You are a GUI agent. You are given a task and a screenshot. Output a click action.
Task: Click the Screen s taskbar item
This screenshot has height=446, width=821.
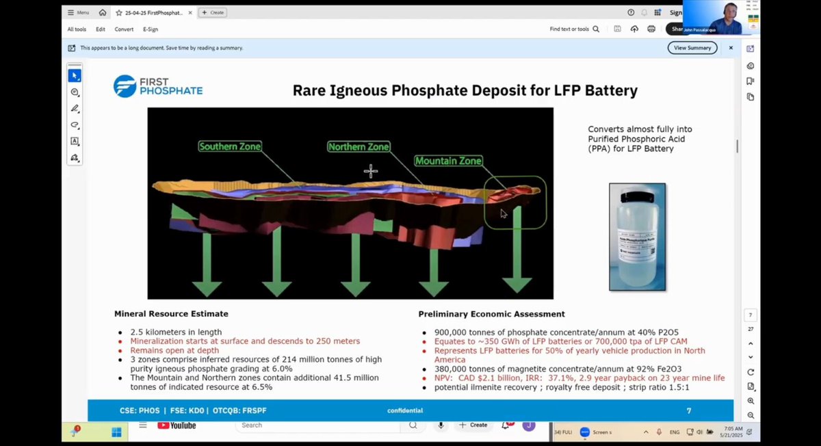point(597,432)
